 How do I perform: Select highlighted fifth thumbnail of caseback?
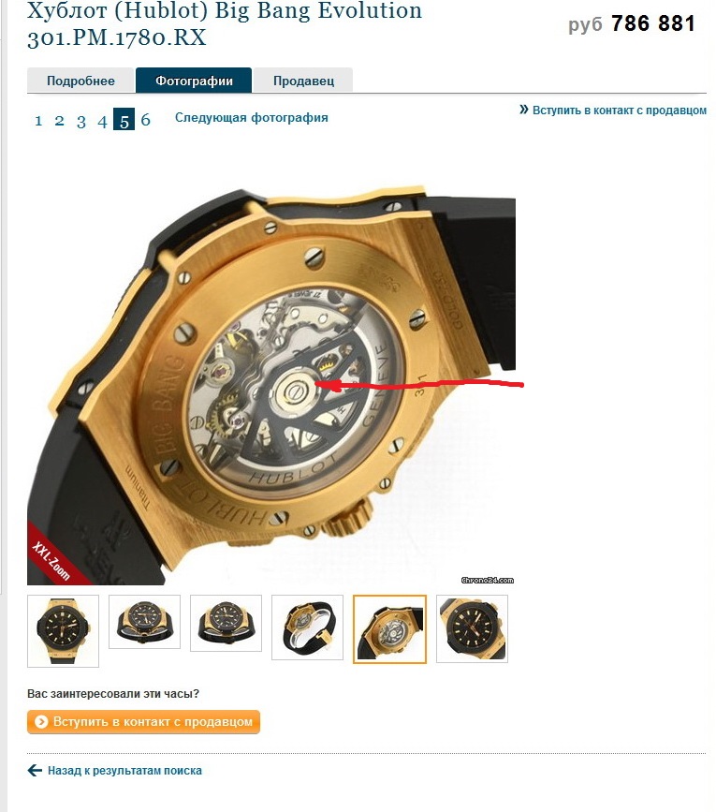point(389,629)
